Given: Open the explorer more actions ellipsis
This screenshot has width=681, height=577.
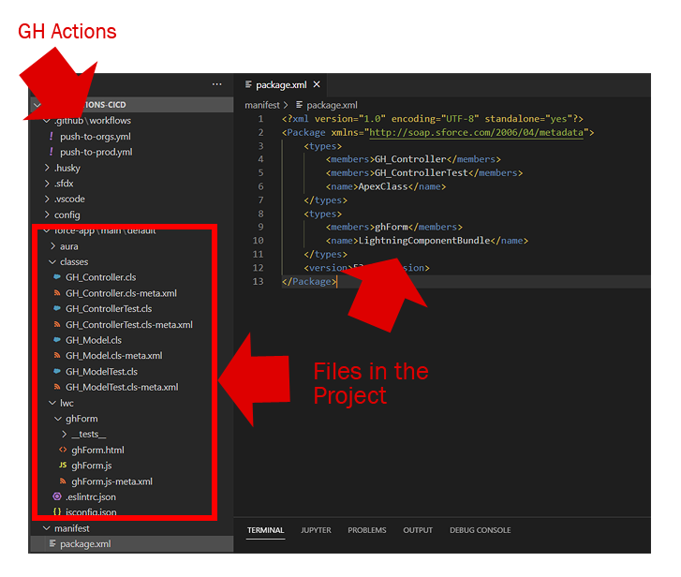Looking at the screenshot, I should tap(216, 84).
